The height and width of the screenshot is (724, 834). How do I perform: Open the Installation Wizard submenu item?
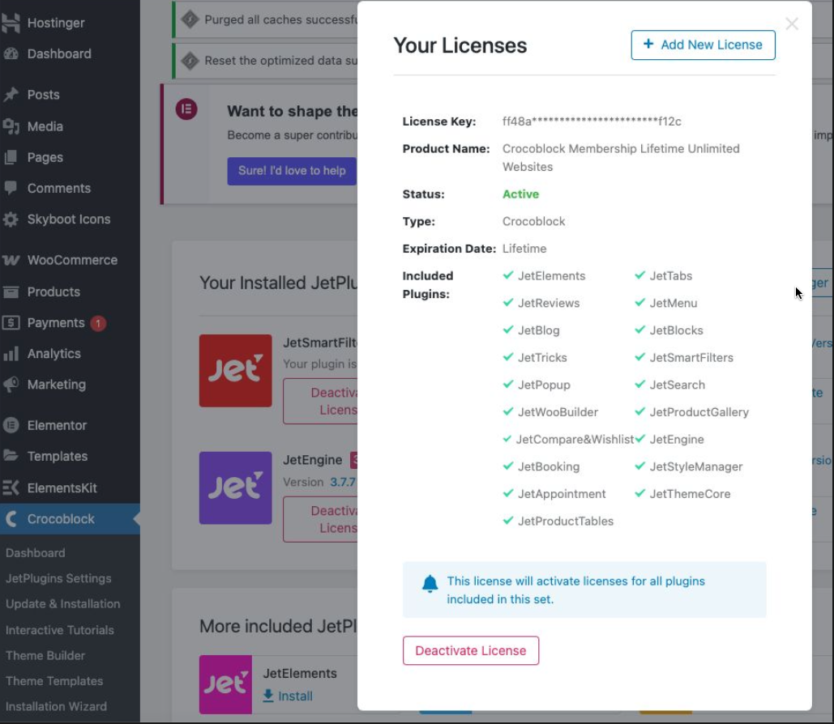pos(56,706)
